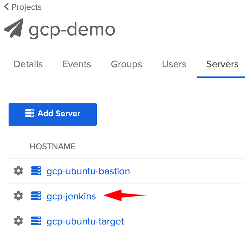This screenshot has width=245, height=241.
Task: Click the gcp-demo project title
Action: tap(72, 29)
